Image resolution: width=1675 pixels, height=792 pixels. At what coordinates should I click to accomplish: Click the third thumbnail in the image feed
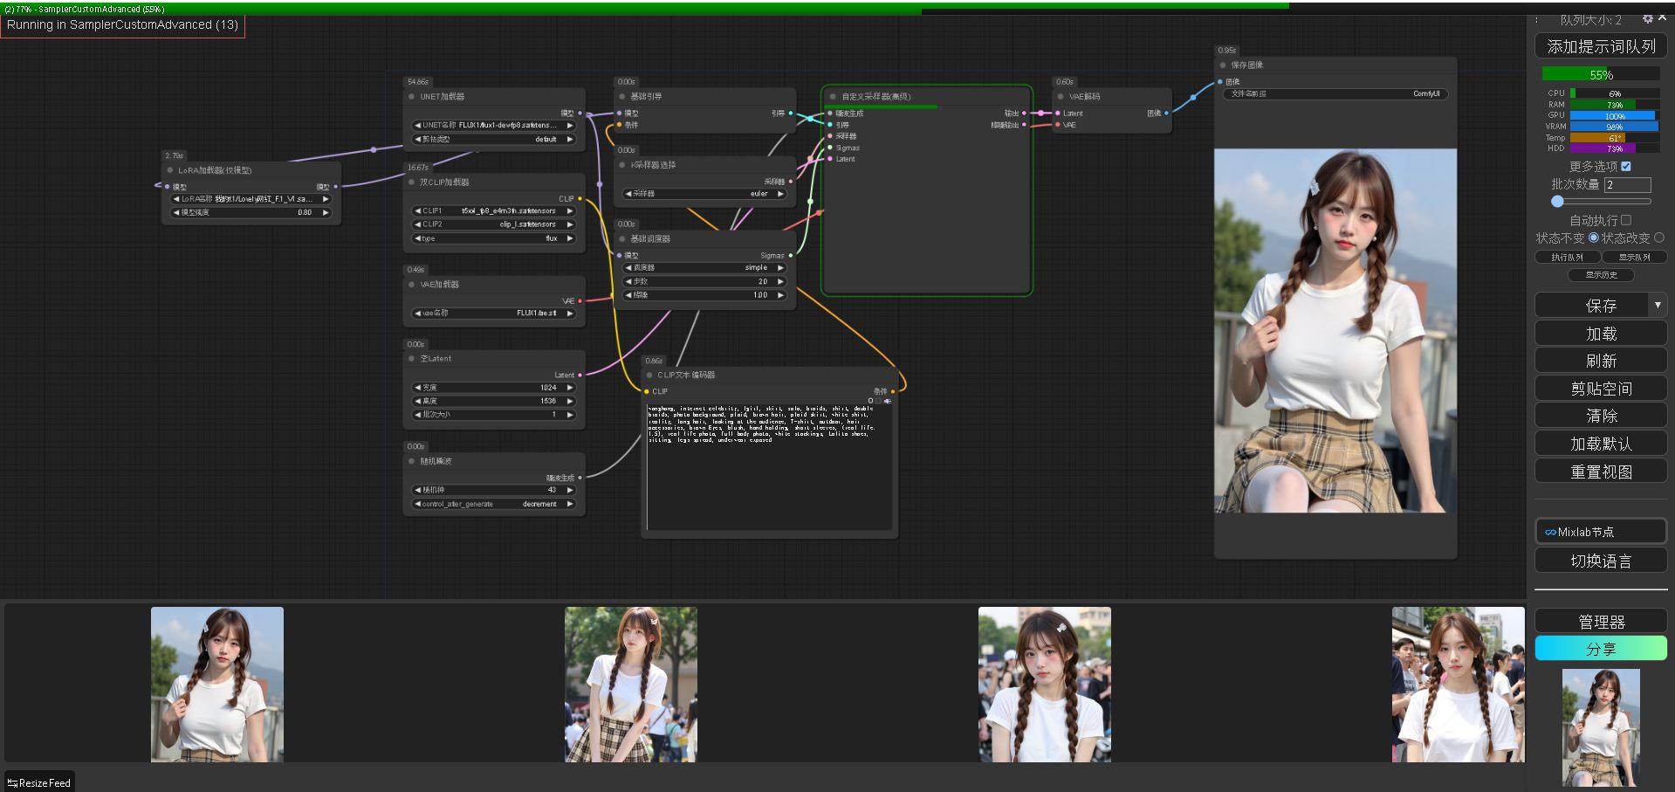click(1044, 685)
